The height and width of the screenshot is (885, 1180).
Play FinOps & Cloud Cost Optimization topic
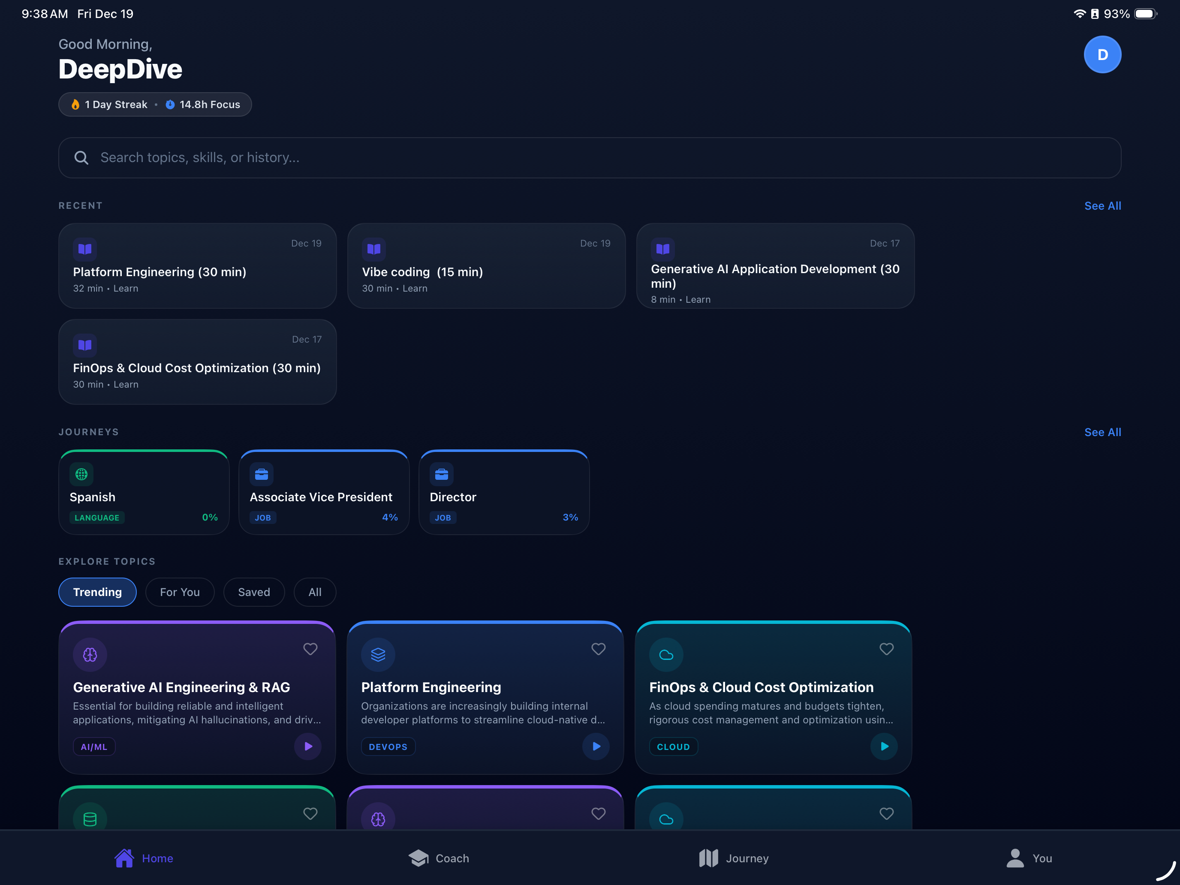point(884,747)
